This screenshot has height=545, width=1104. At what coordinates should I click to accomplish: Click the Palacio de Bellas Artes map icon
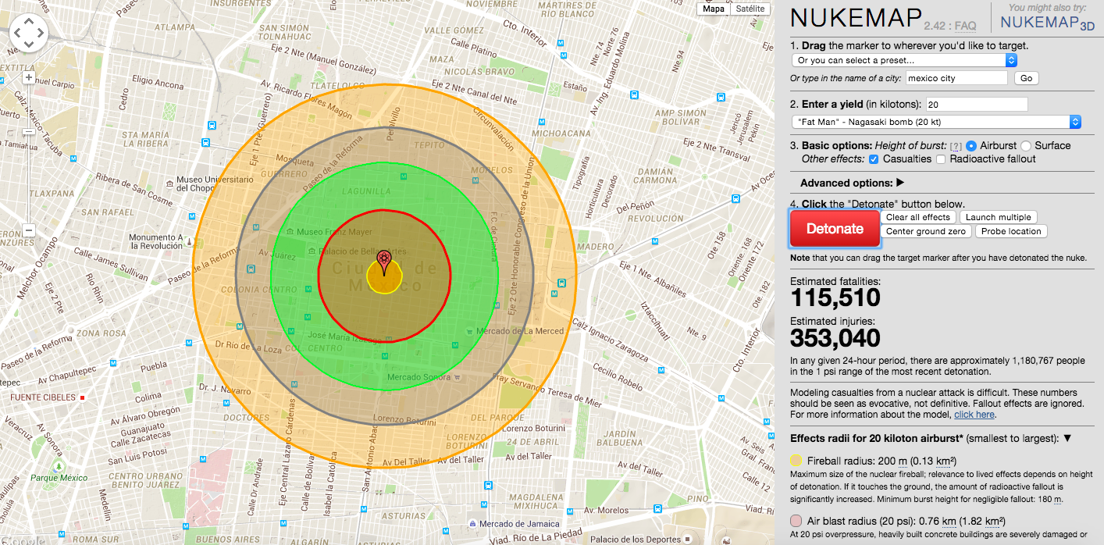(312, 251)
